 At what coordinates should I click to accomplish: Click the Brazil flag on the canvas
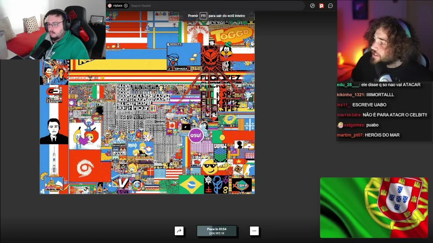[191, 185]
